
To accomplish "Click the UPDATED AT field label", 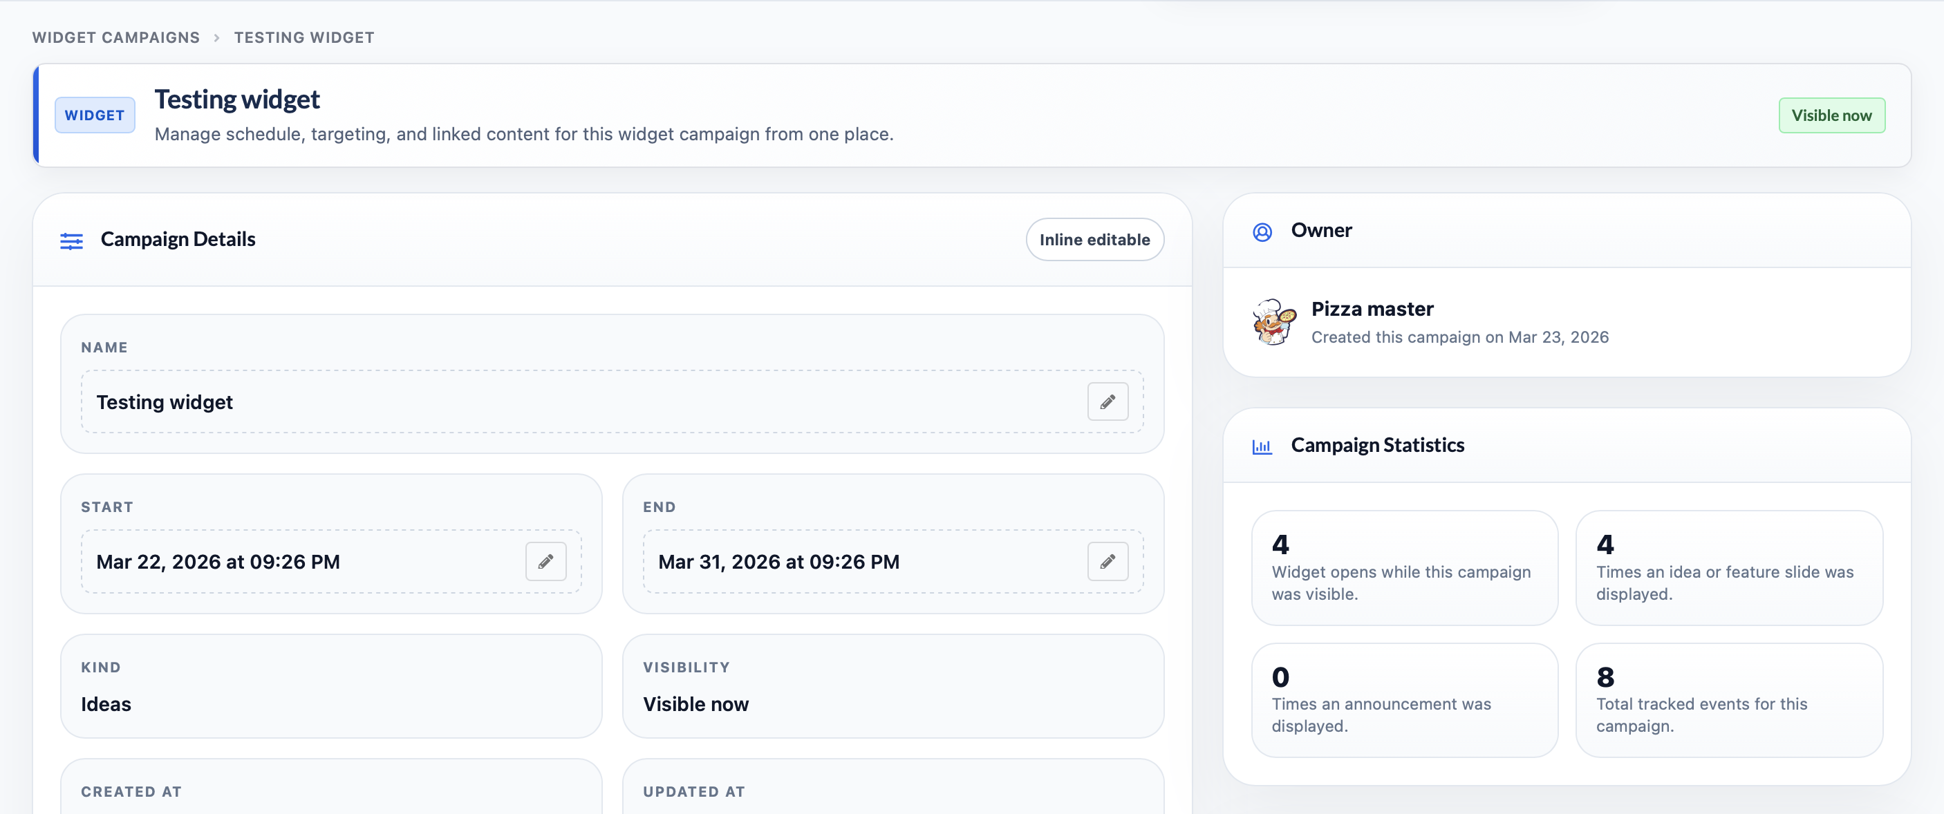I will click(x=693, y=792).
